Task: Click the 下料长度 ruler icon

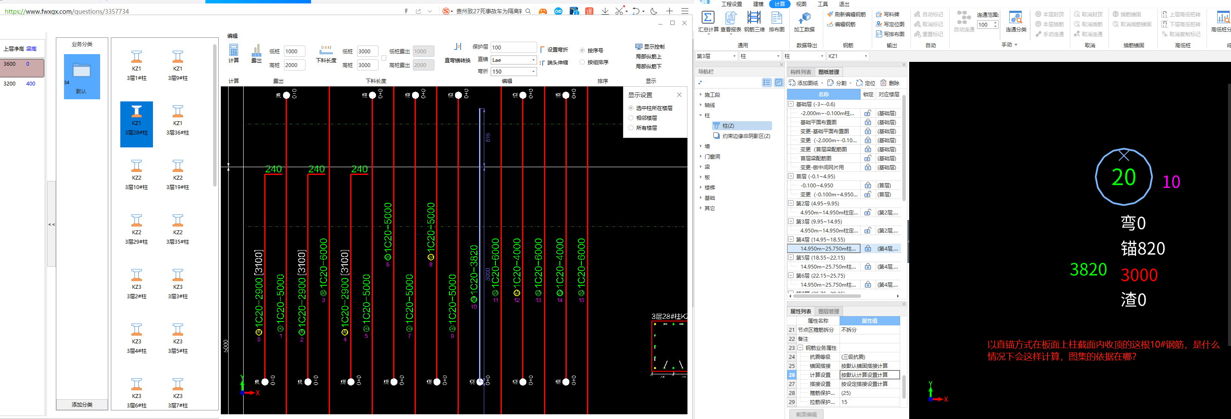Action: point(327,50)
